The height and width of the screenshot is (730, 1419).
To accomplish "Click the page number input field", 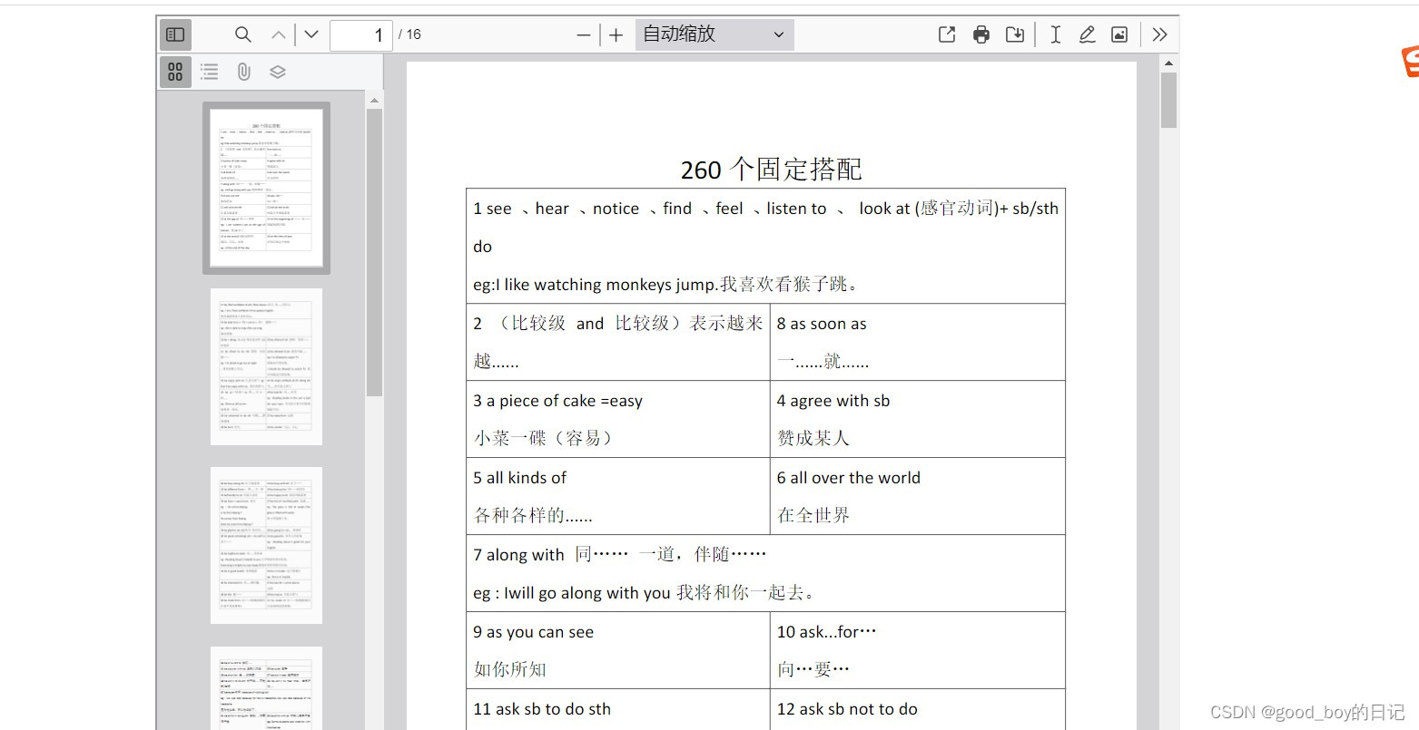I will pyautogui.click(x=362, y=34).
